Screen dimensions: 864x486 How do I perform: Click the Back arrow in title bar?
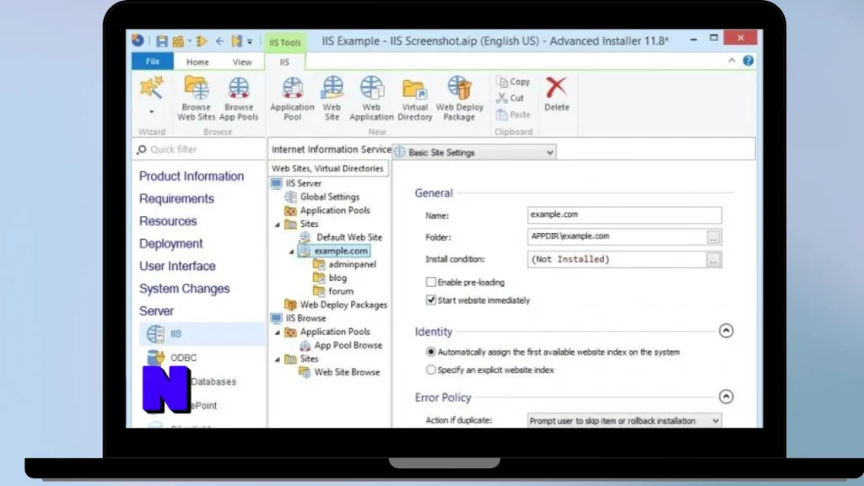[219, 41]
